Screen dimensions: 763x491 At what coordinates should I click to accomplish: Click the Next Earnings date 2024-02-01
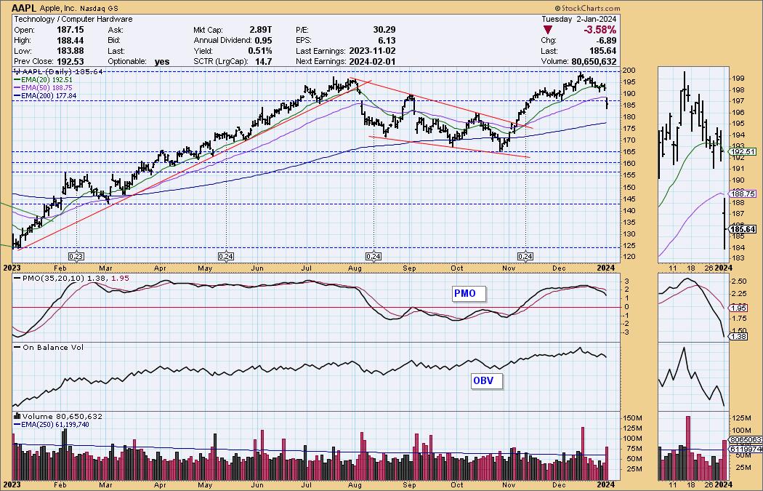point(372,61)
